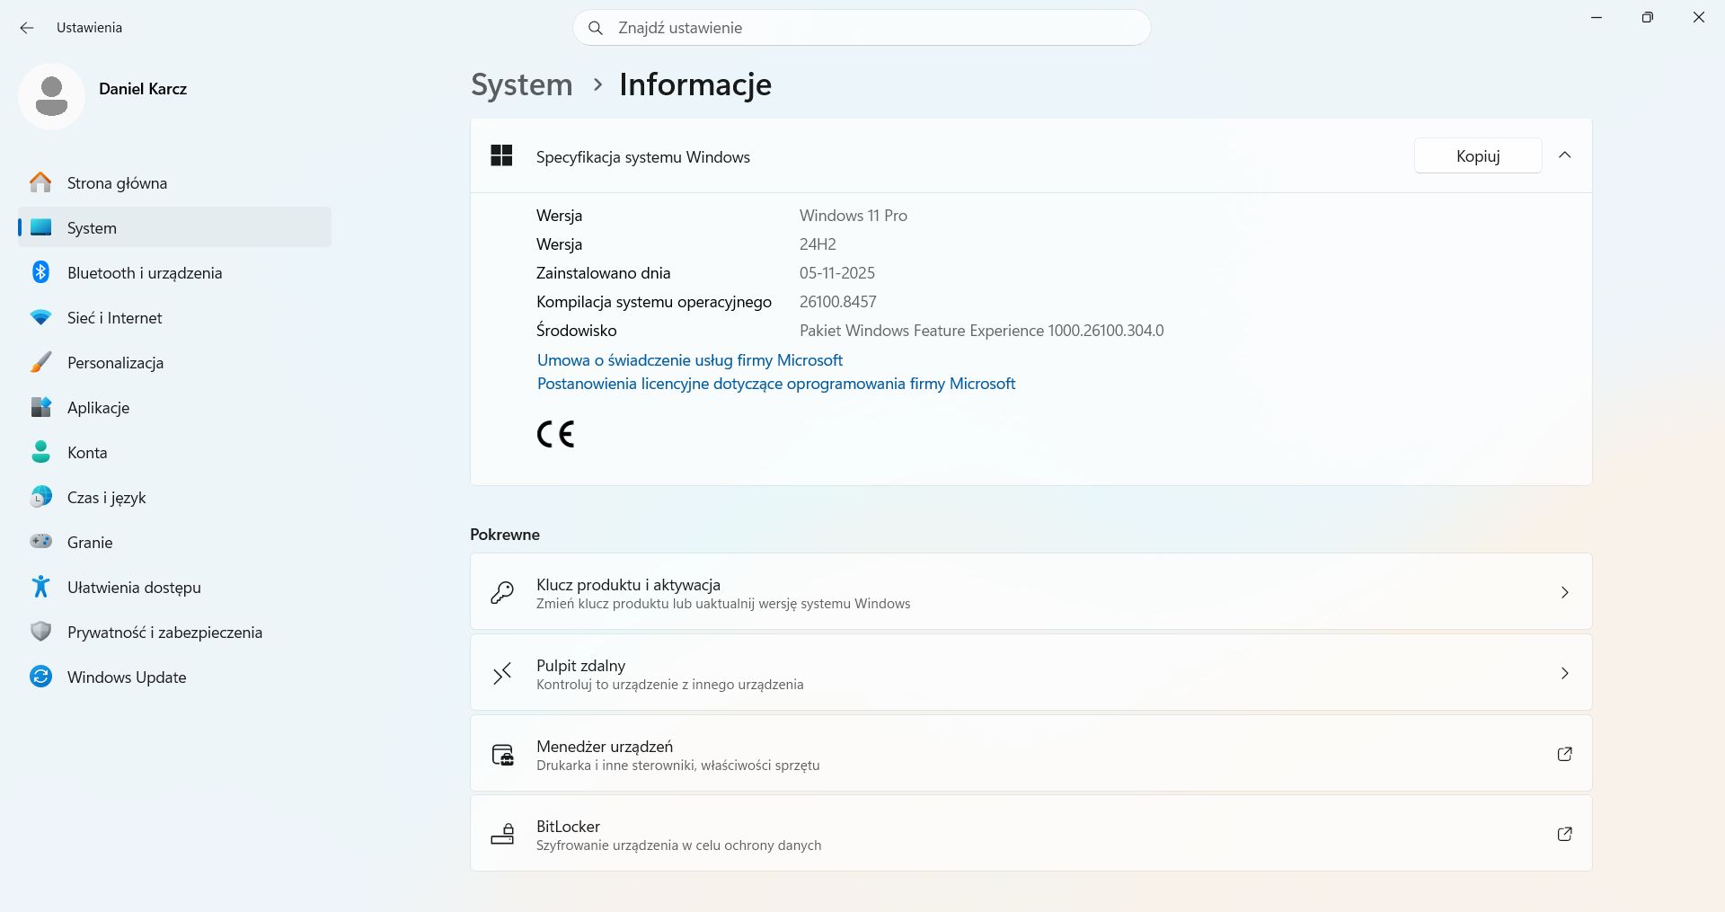Screen dimensions: 1725x912
Task: Open Postanowienia licencyjne Microsoft link
Action: [776, 384]
